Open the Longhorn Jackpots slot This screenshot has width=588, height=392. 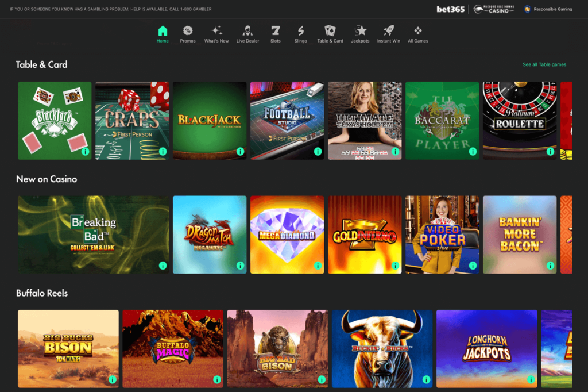487,349
